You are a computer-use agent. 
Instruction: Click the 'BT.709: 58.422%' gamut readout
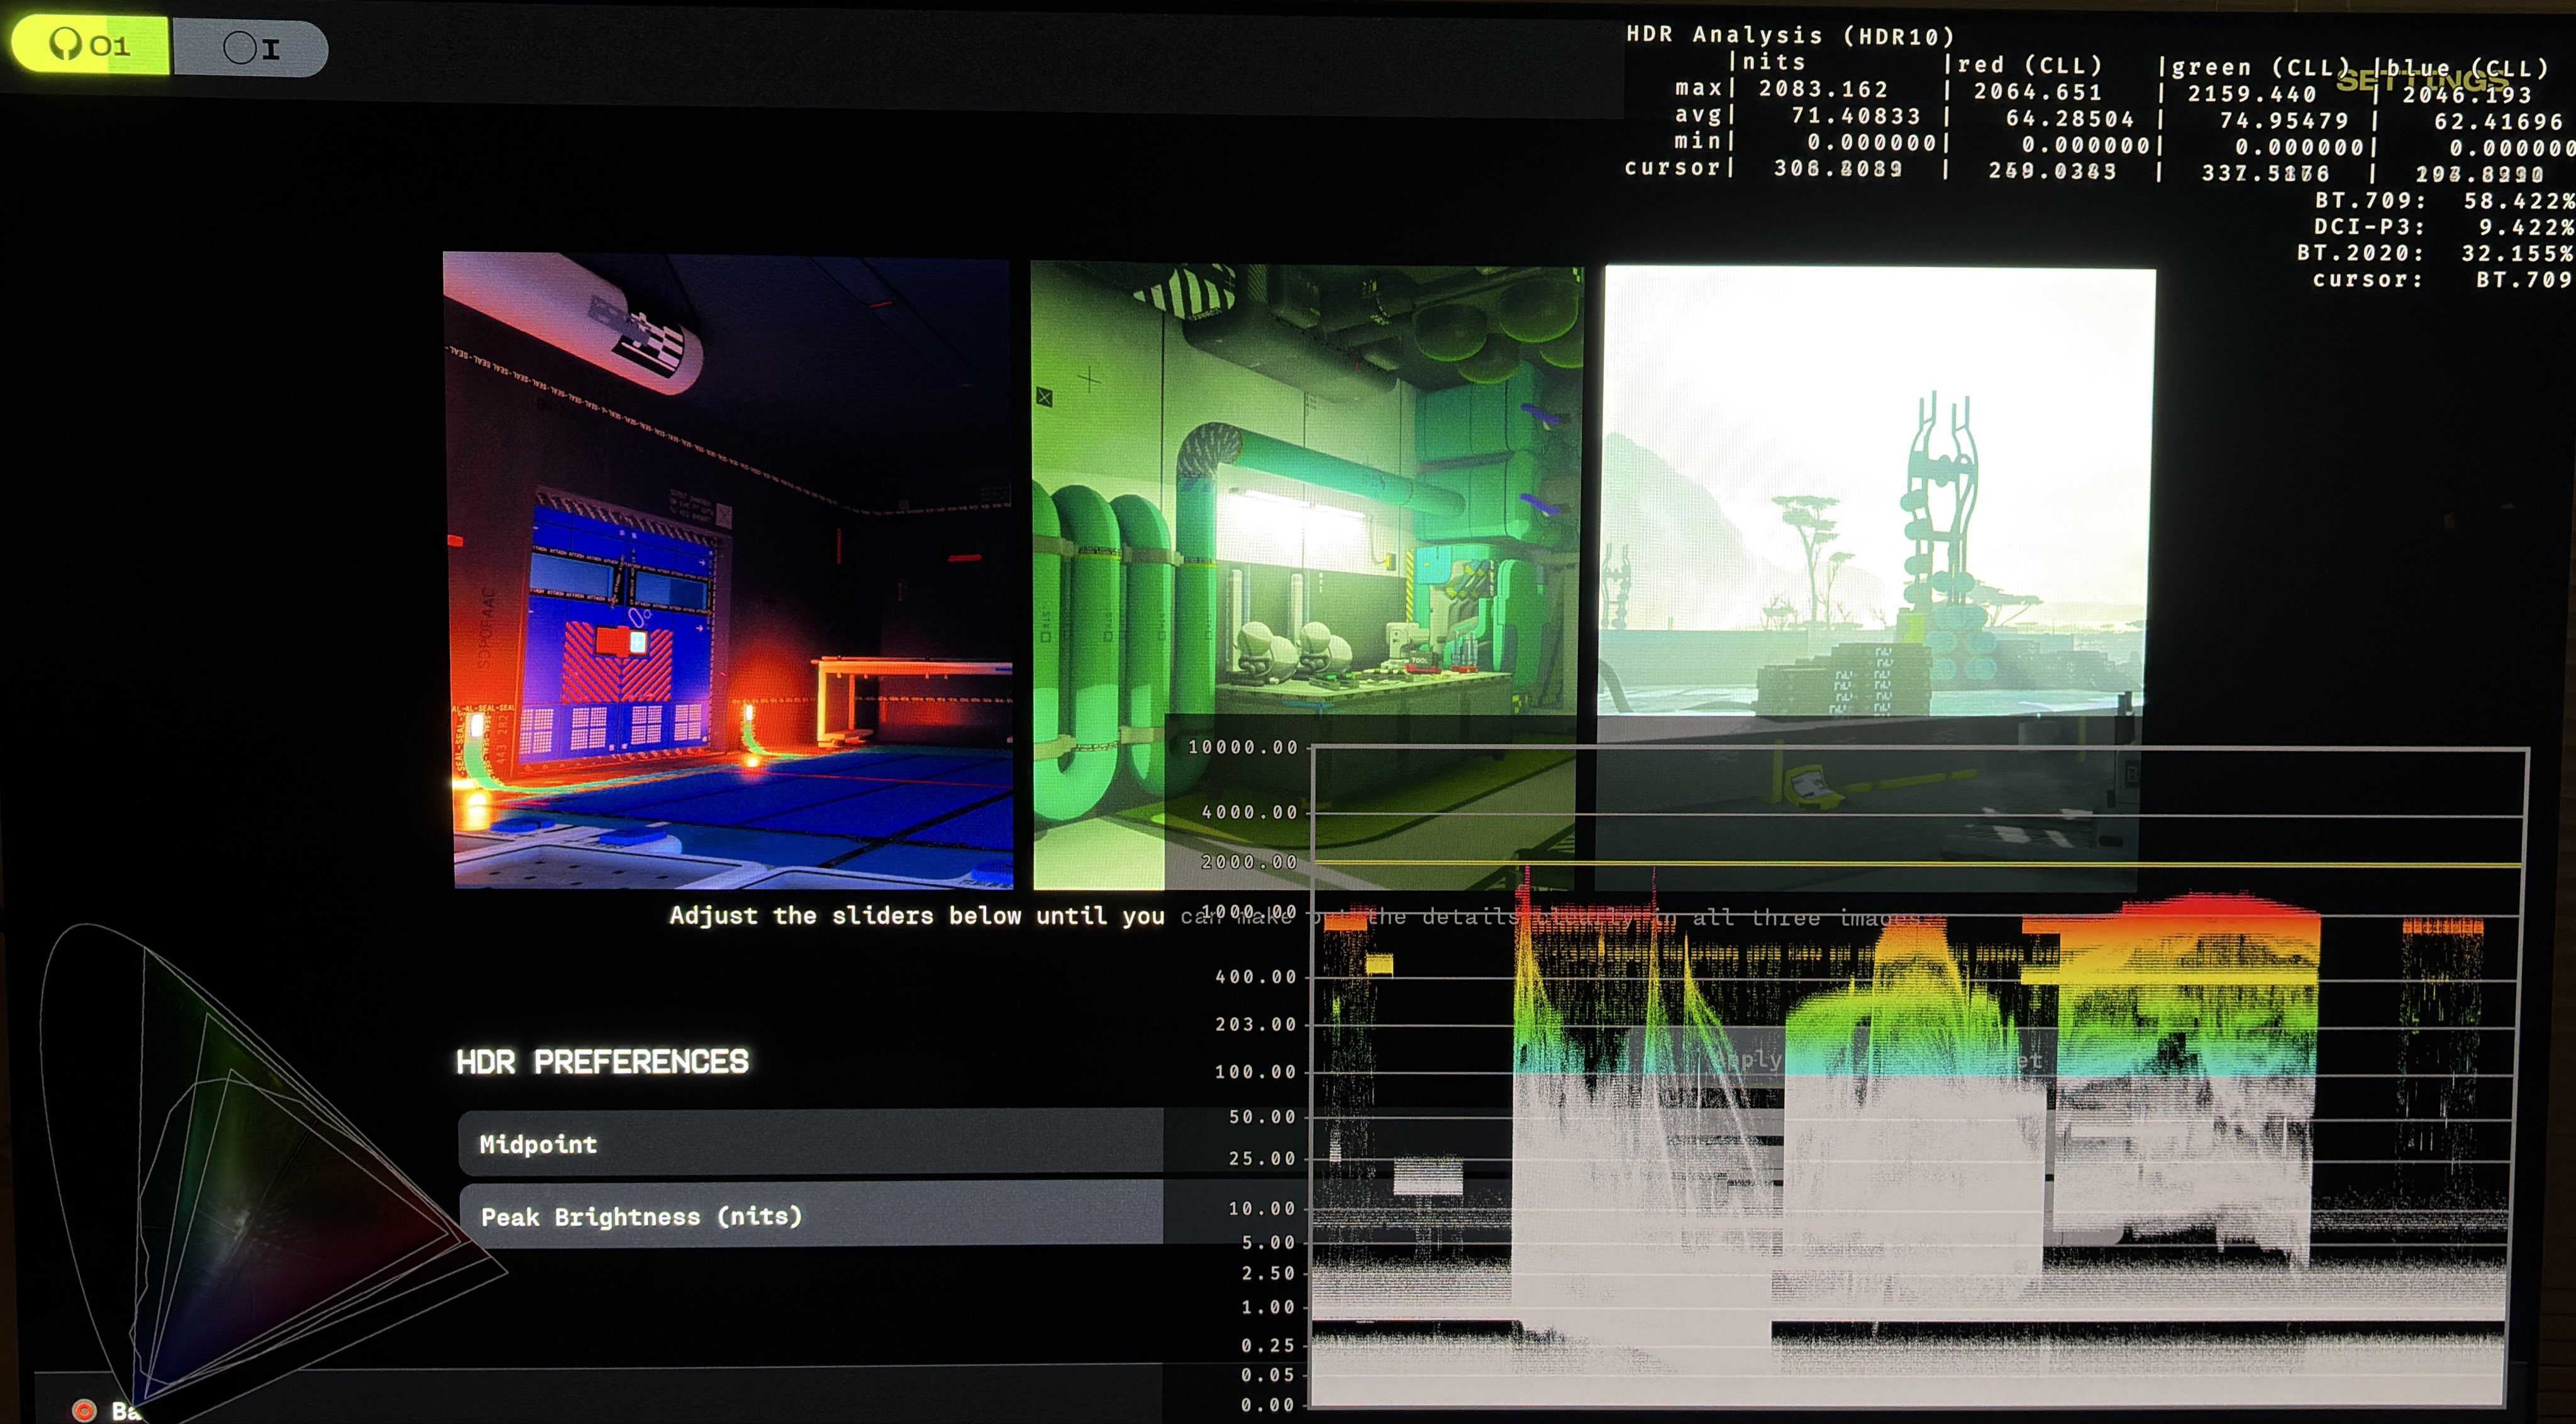2444,201
